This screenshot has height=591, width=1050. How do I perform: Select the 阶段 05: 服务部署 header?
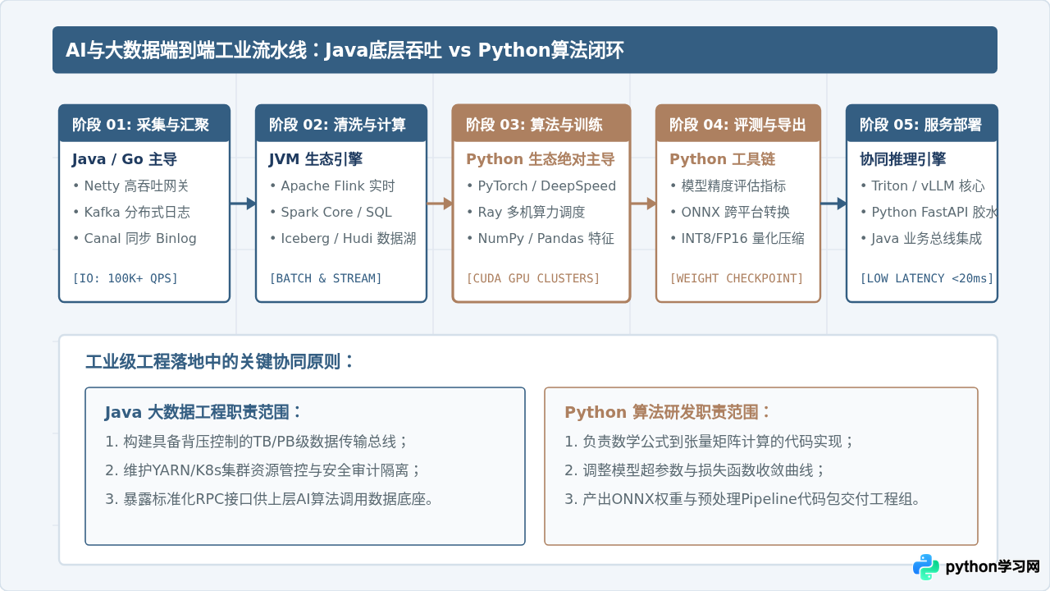(922, 123)
